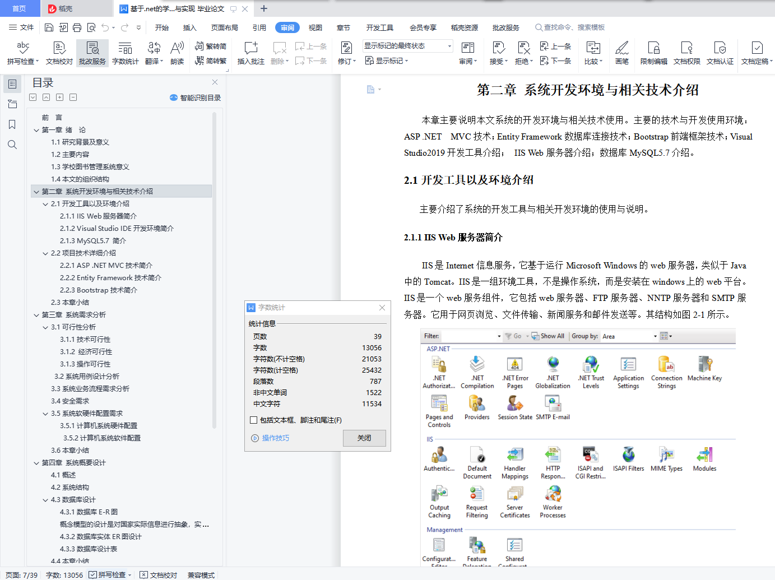Viewport: 775px width, 580px height.
Task: Go to next revision 下一条 beside 拒绝
Action: pos(555,61)
